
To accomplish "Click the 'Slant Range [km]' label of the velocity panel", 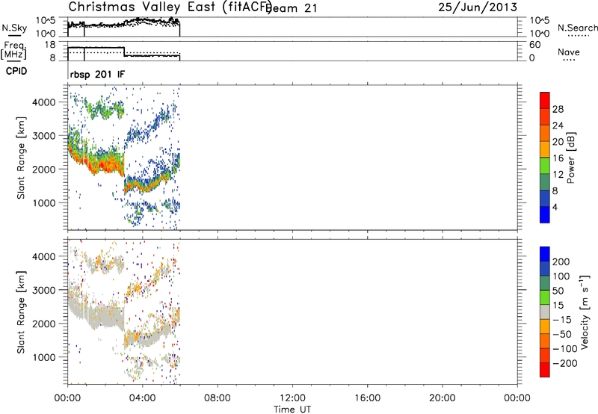I will coord(21,312).
